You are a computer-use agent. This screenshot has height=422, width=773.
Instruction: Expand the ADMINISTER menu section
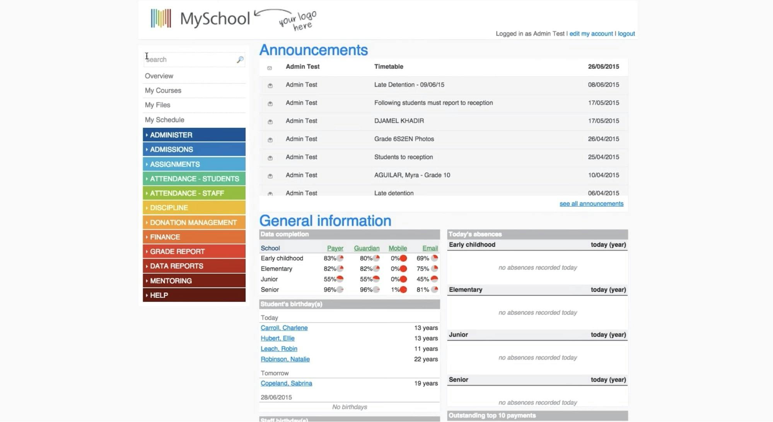[x=194, y=135]
